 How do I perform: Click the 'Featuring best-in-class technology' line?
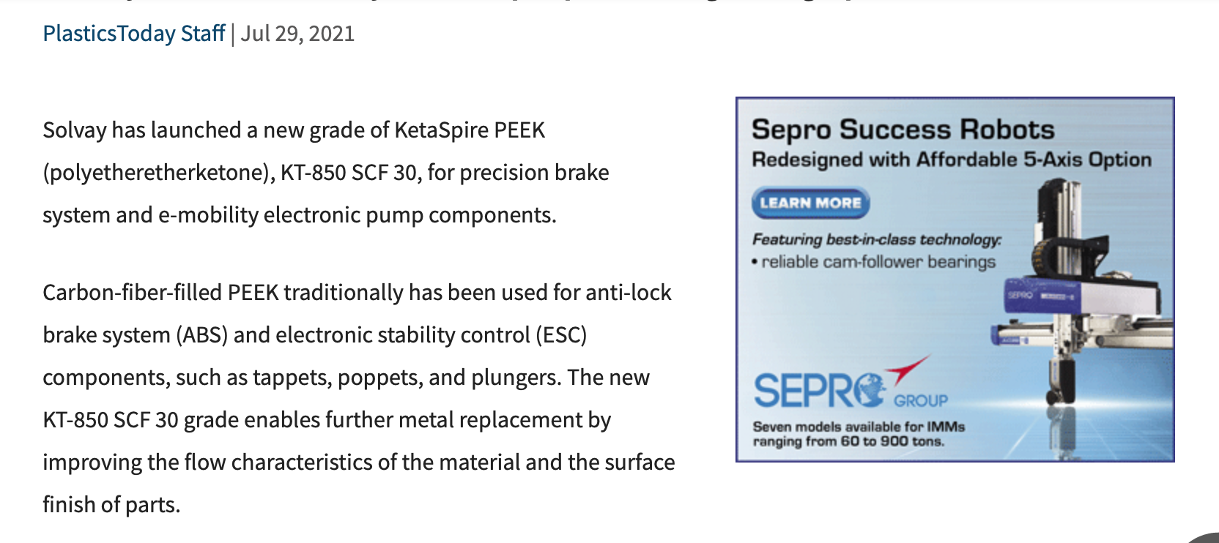pos(877,239)
